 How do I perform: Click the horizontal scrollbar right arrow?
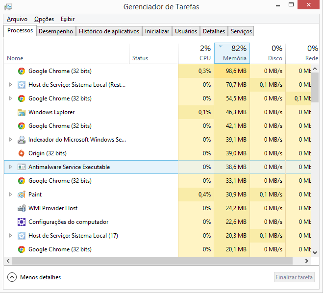tap(307, 261)
